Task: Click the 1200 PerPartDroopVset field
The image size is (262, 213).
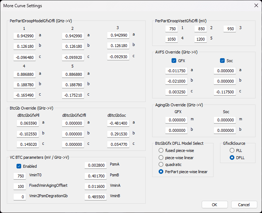Action: 201,39
